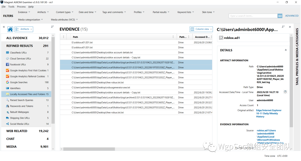Change the Column view display mode
Image resolution: width=301 pixels, height=161 pixels.
201,29
